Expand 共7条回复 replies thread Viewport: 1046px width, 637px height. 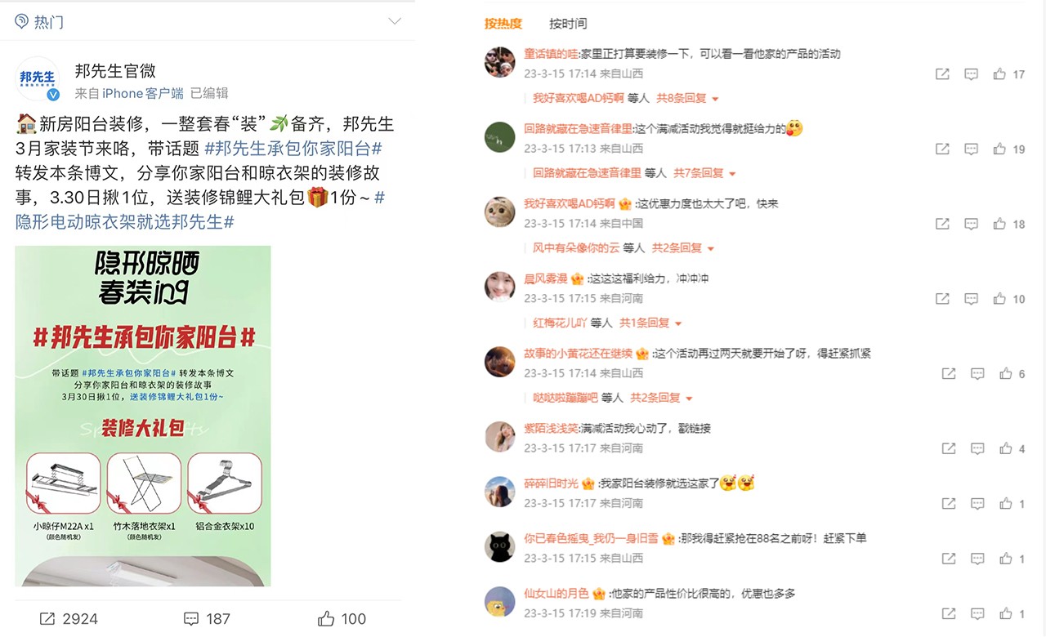704,173
